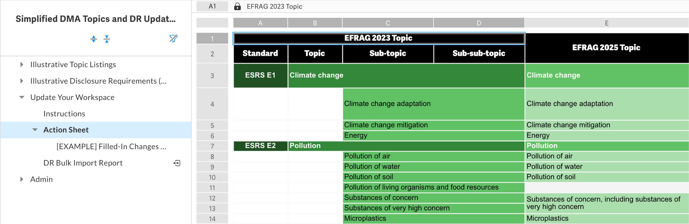Select row 11 header
The image size is (689, 224).
(212, 188)
